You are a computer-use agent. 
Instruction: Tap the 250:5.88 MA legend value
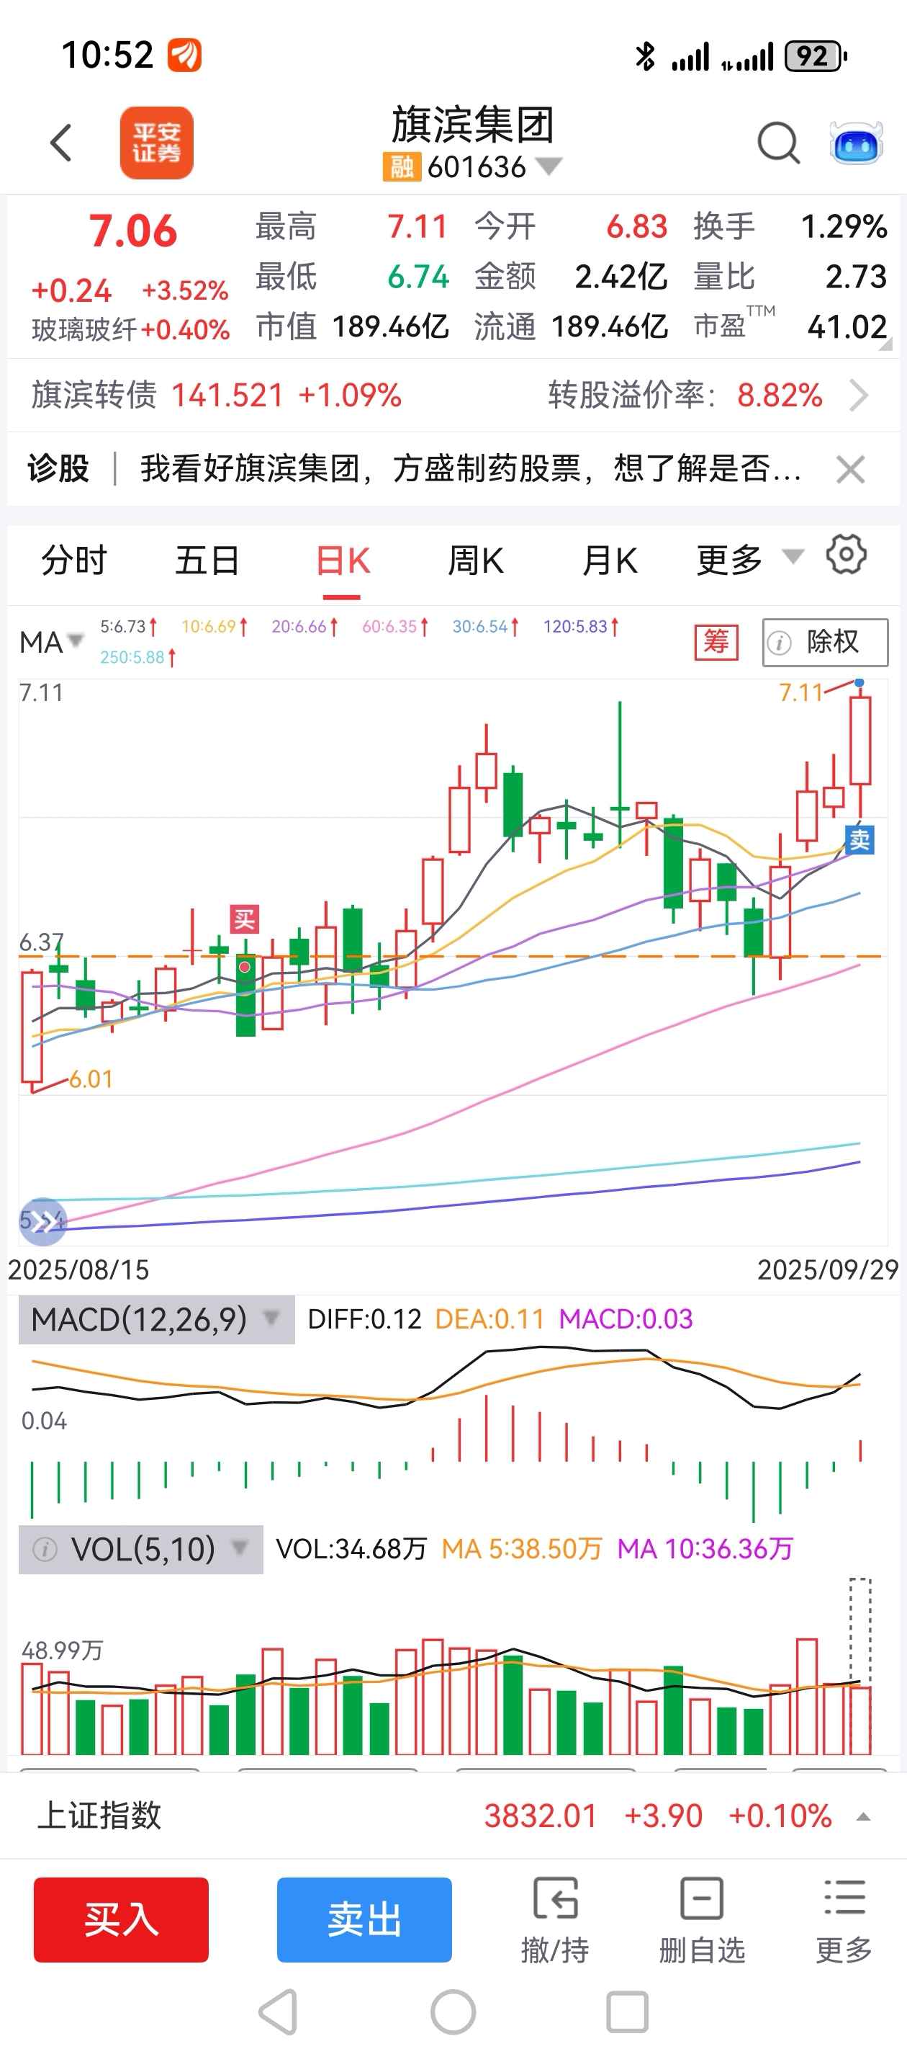click(x=137, y=657)
